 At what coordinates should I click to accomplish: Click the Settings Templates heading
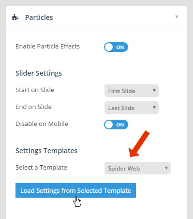tap(46, 151)
